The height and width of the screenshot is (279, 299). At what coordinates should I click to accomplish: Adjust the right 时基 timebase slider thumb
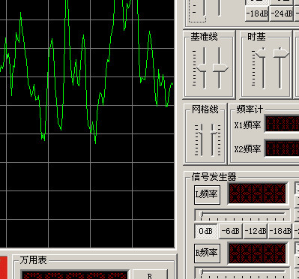281,53
